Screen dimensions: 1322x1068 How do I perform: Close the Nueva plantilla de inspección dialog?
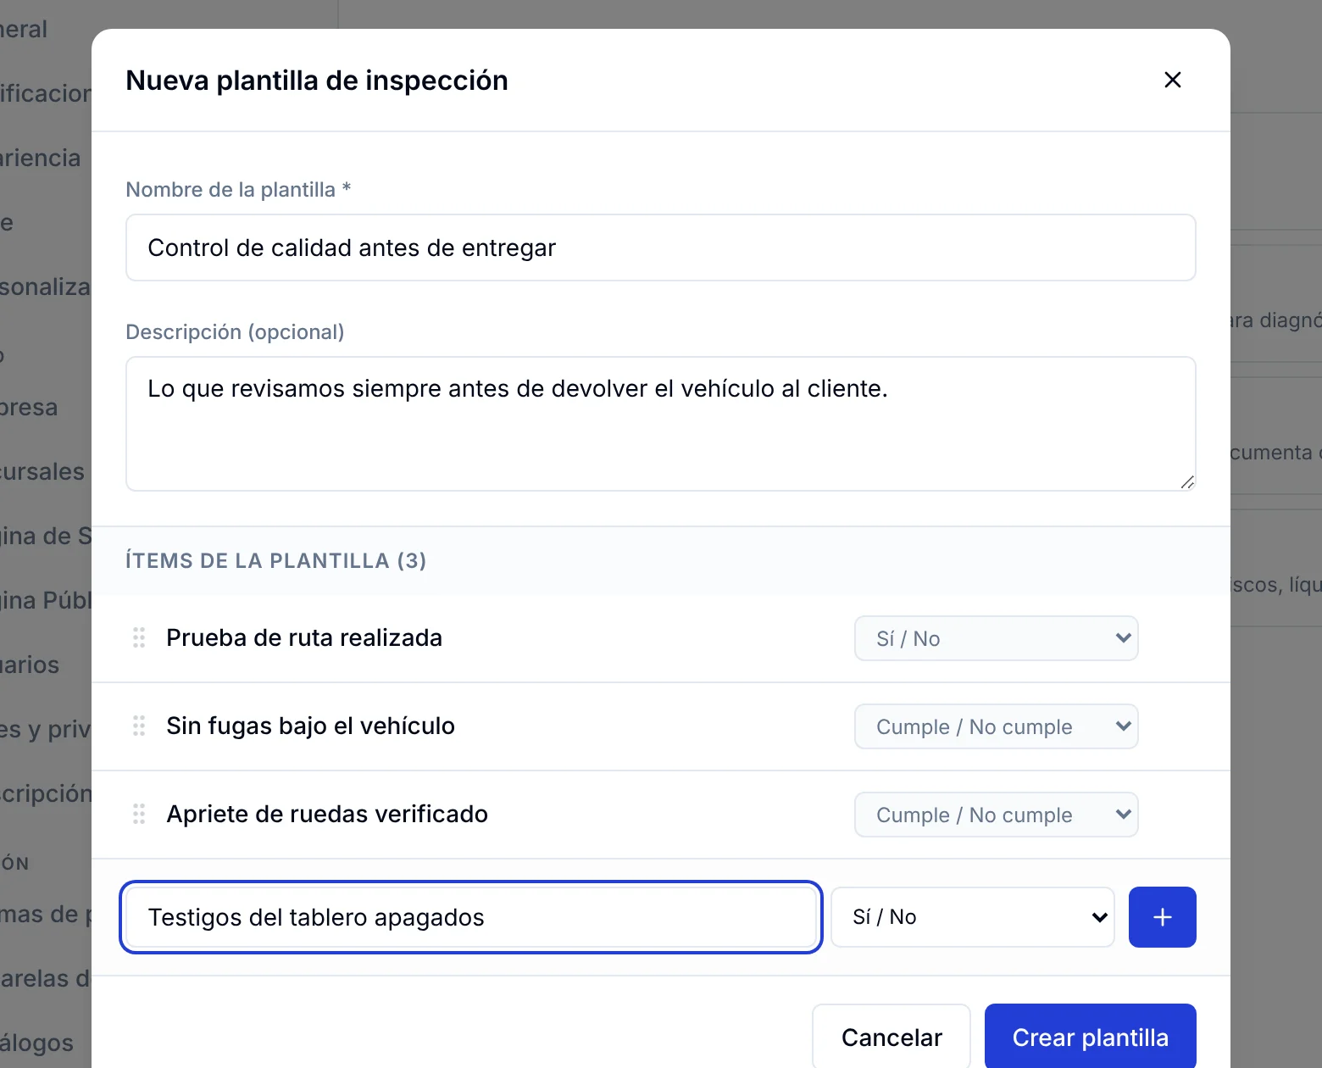(1173, 80)
